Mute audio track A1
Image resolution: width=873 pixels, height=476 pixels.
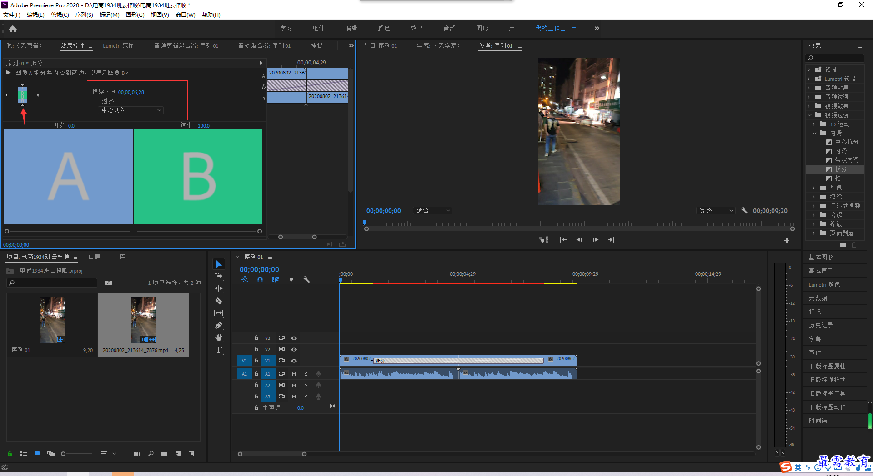click(x=294, y=374)
